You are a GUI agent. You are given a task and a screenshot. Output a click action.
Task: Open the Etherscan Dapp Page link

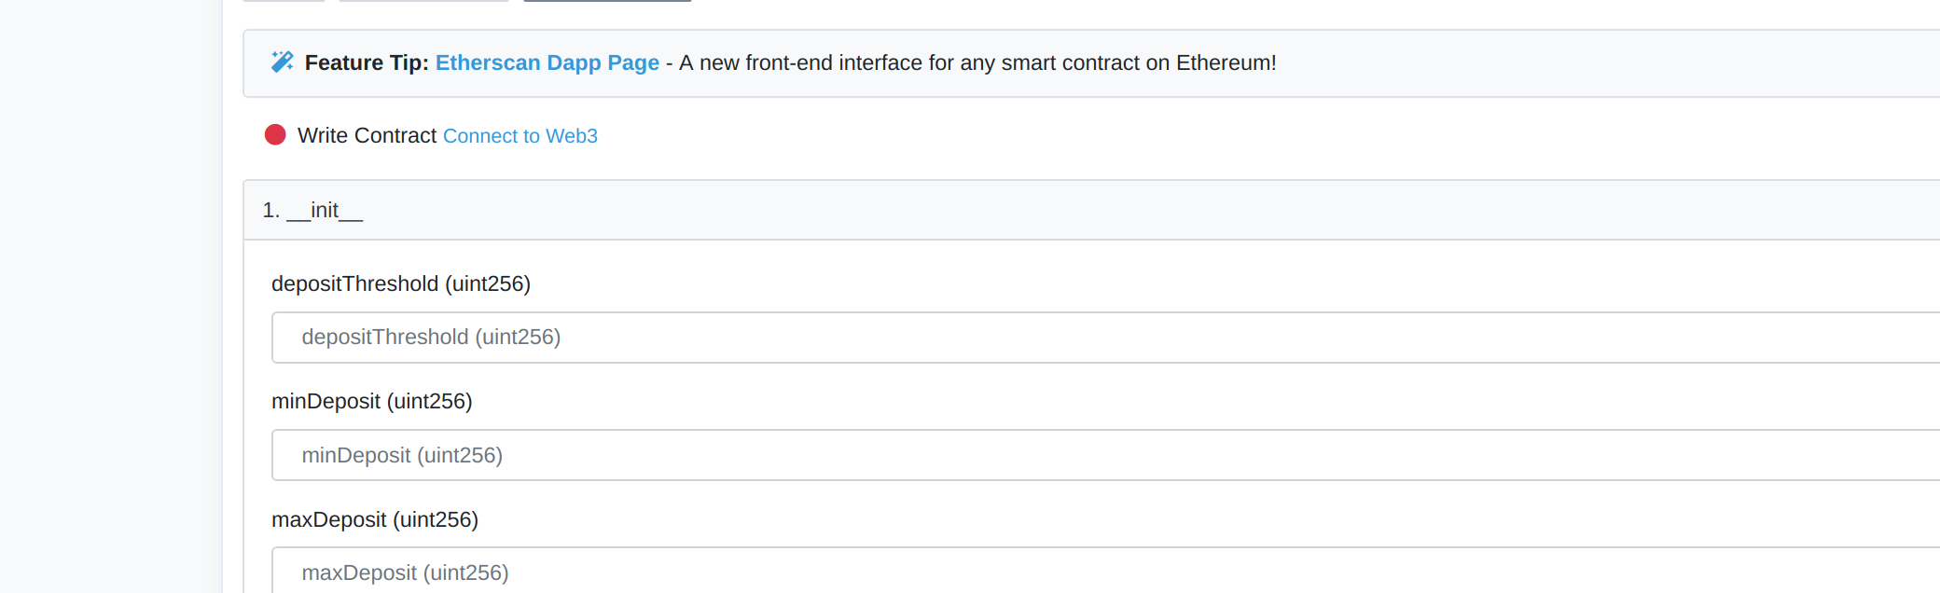pyautogui.click(x=547, y=62)
